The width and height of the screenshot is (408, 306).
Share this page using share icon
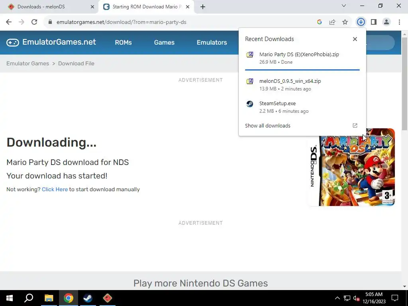(332, 22)
